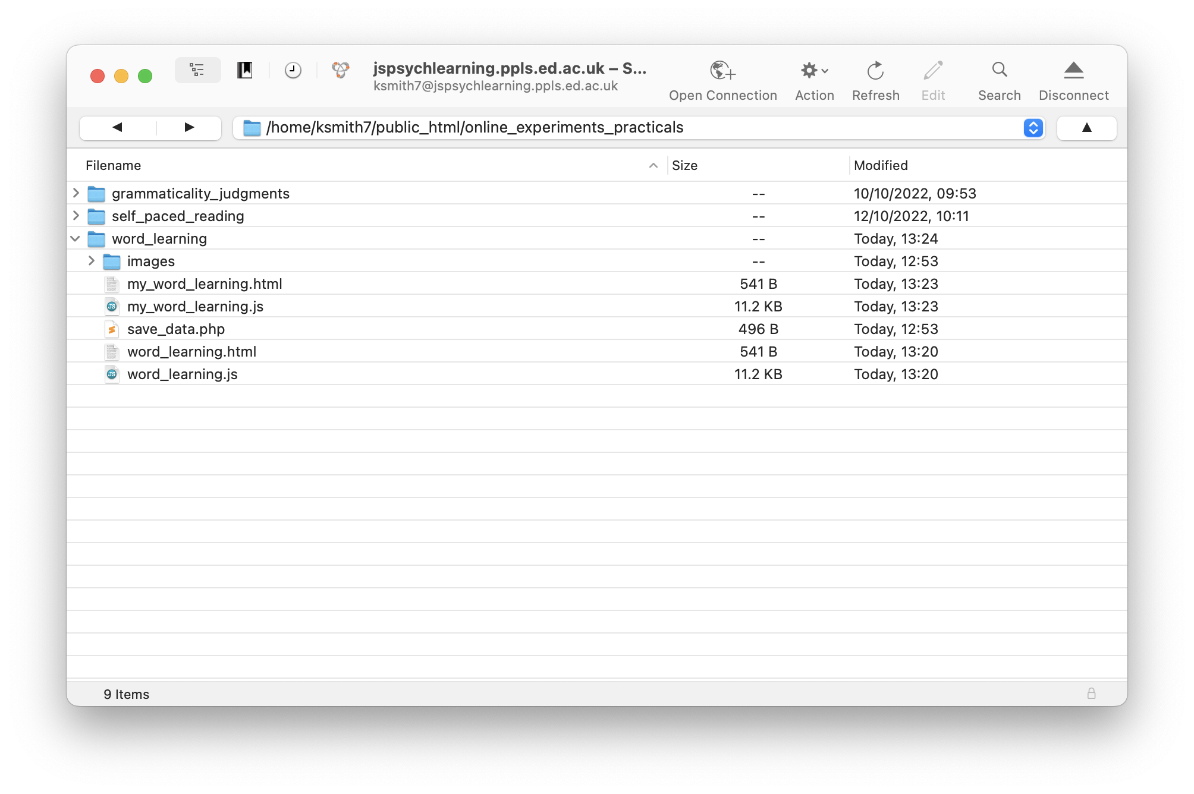
Task: Expand the self_paced_reading folder
Action: [76, 215]
